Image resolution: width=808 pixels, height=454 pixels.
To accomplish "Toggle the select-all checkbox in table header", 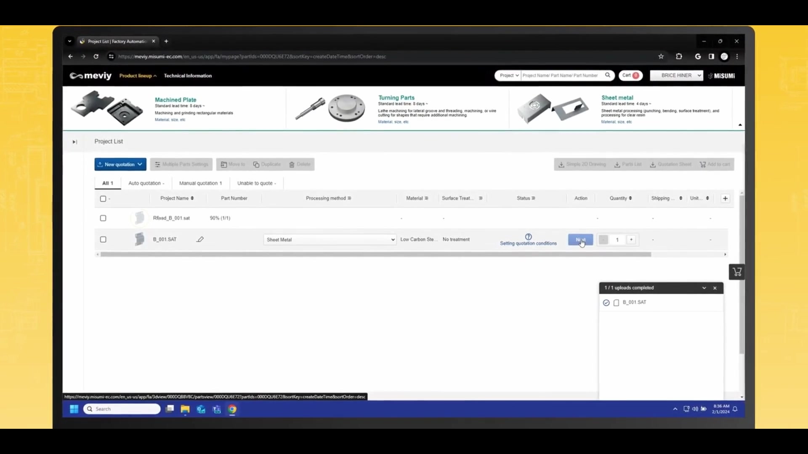I will (x=103, y=199).
